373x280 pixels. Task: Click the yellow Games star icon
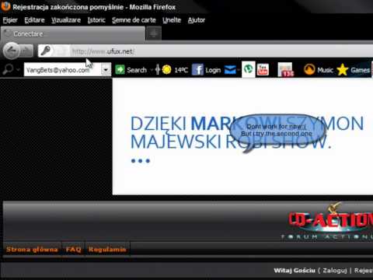343,69
